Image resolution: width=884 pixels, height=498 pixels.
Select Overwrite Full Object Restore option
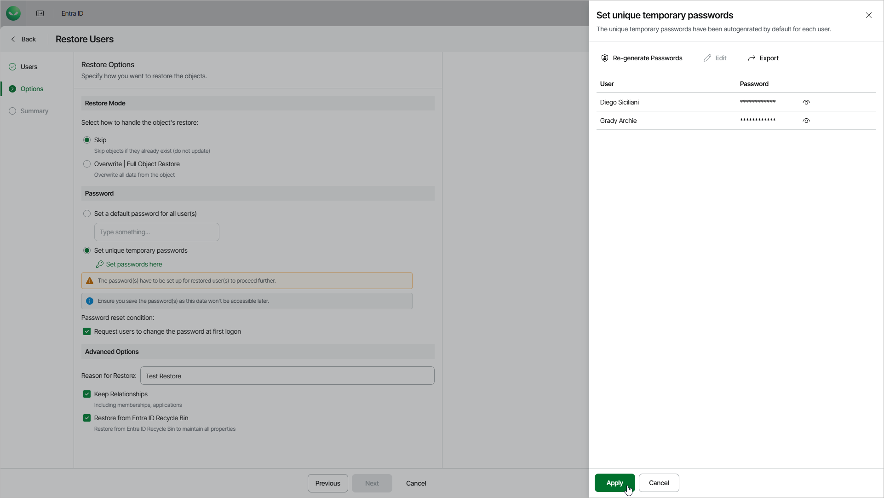(x=87, y=164)
